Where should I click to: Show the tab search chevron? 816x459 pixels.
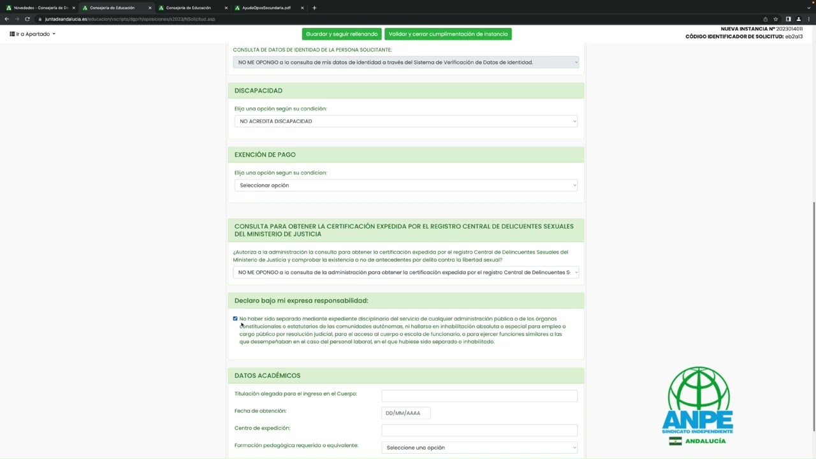(x=808, y=8)
